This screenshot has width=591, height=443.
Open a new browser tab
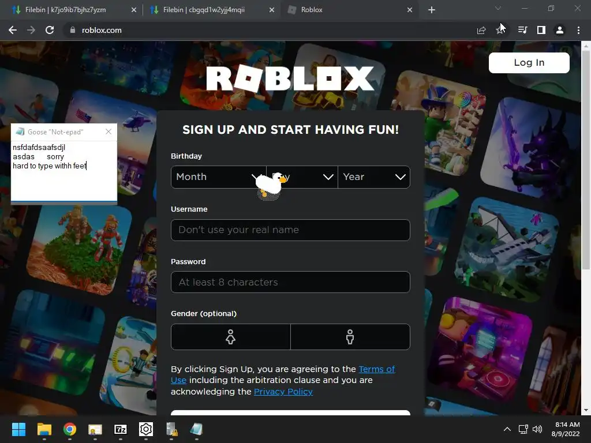pyautogui.click(x=432, y=10)
